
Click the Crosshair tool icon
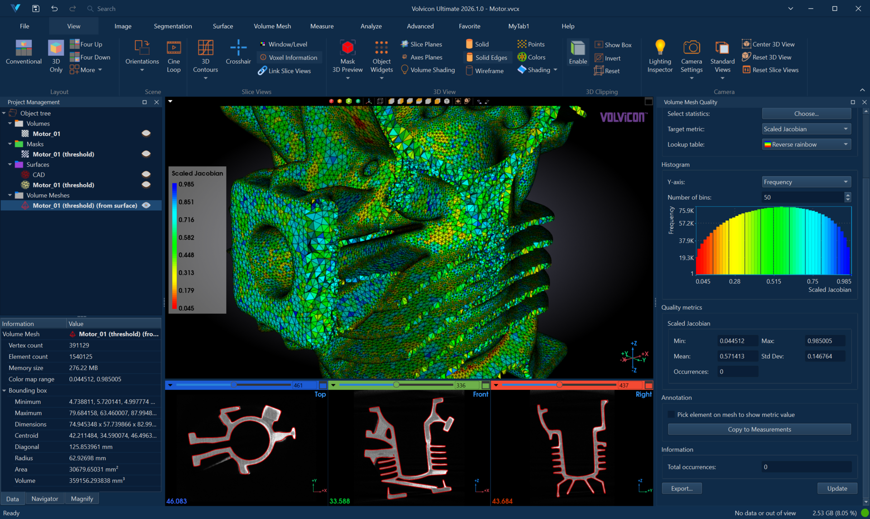[238, 48]
